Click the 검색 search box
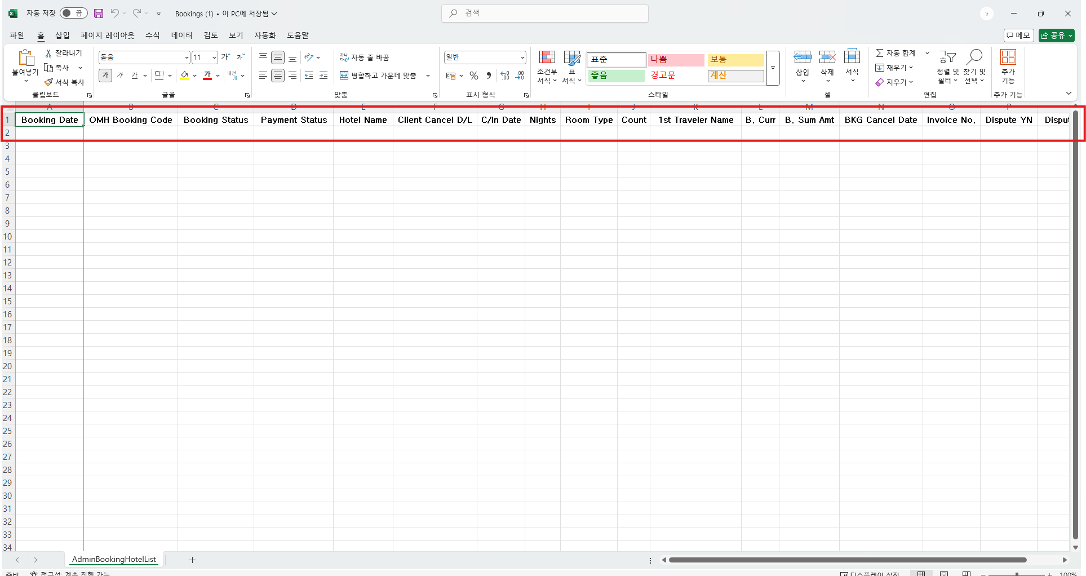The height and width of the screenshot is (576, 1086). point(545,14)
